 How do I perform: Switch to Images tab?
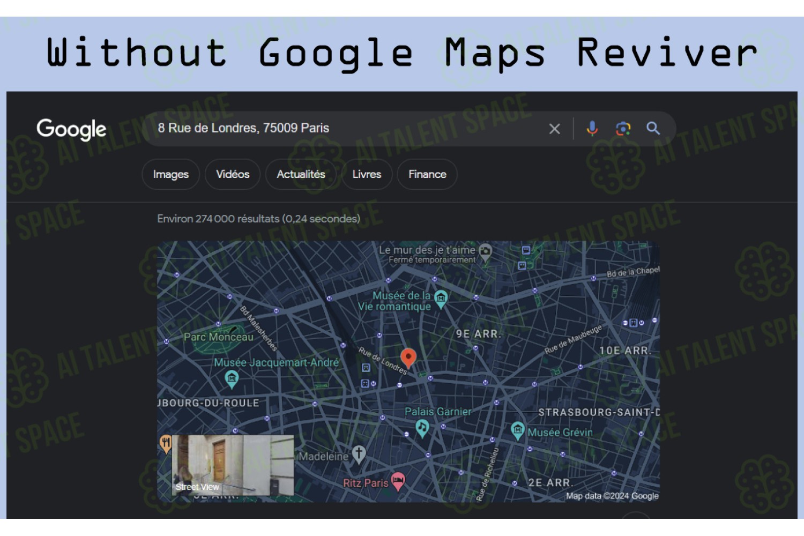pos(170,174)
